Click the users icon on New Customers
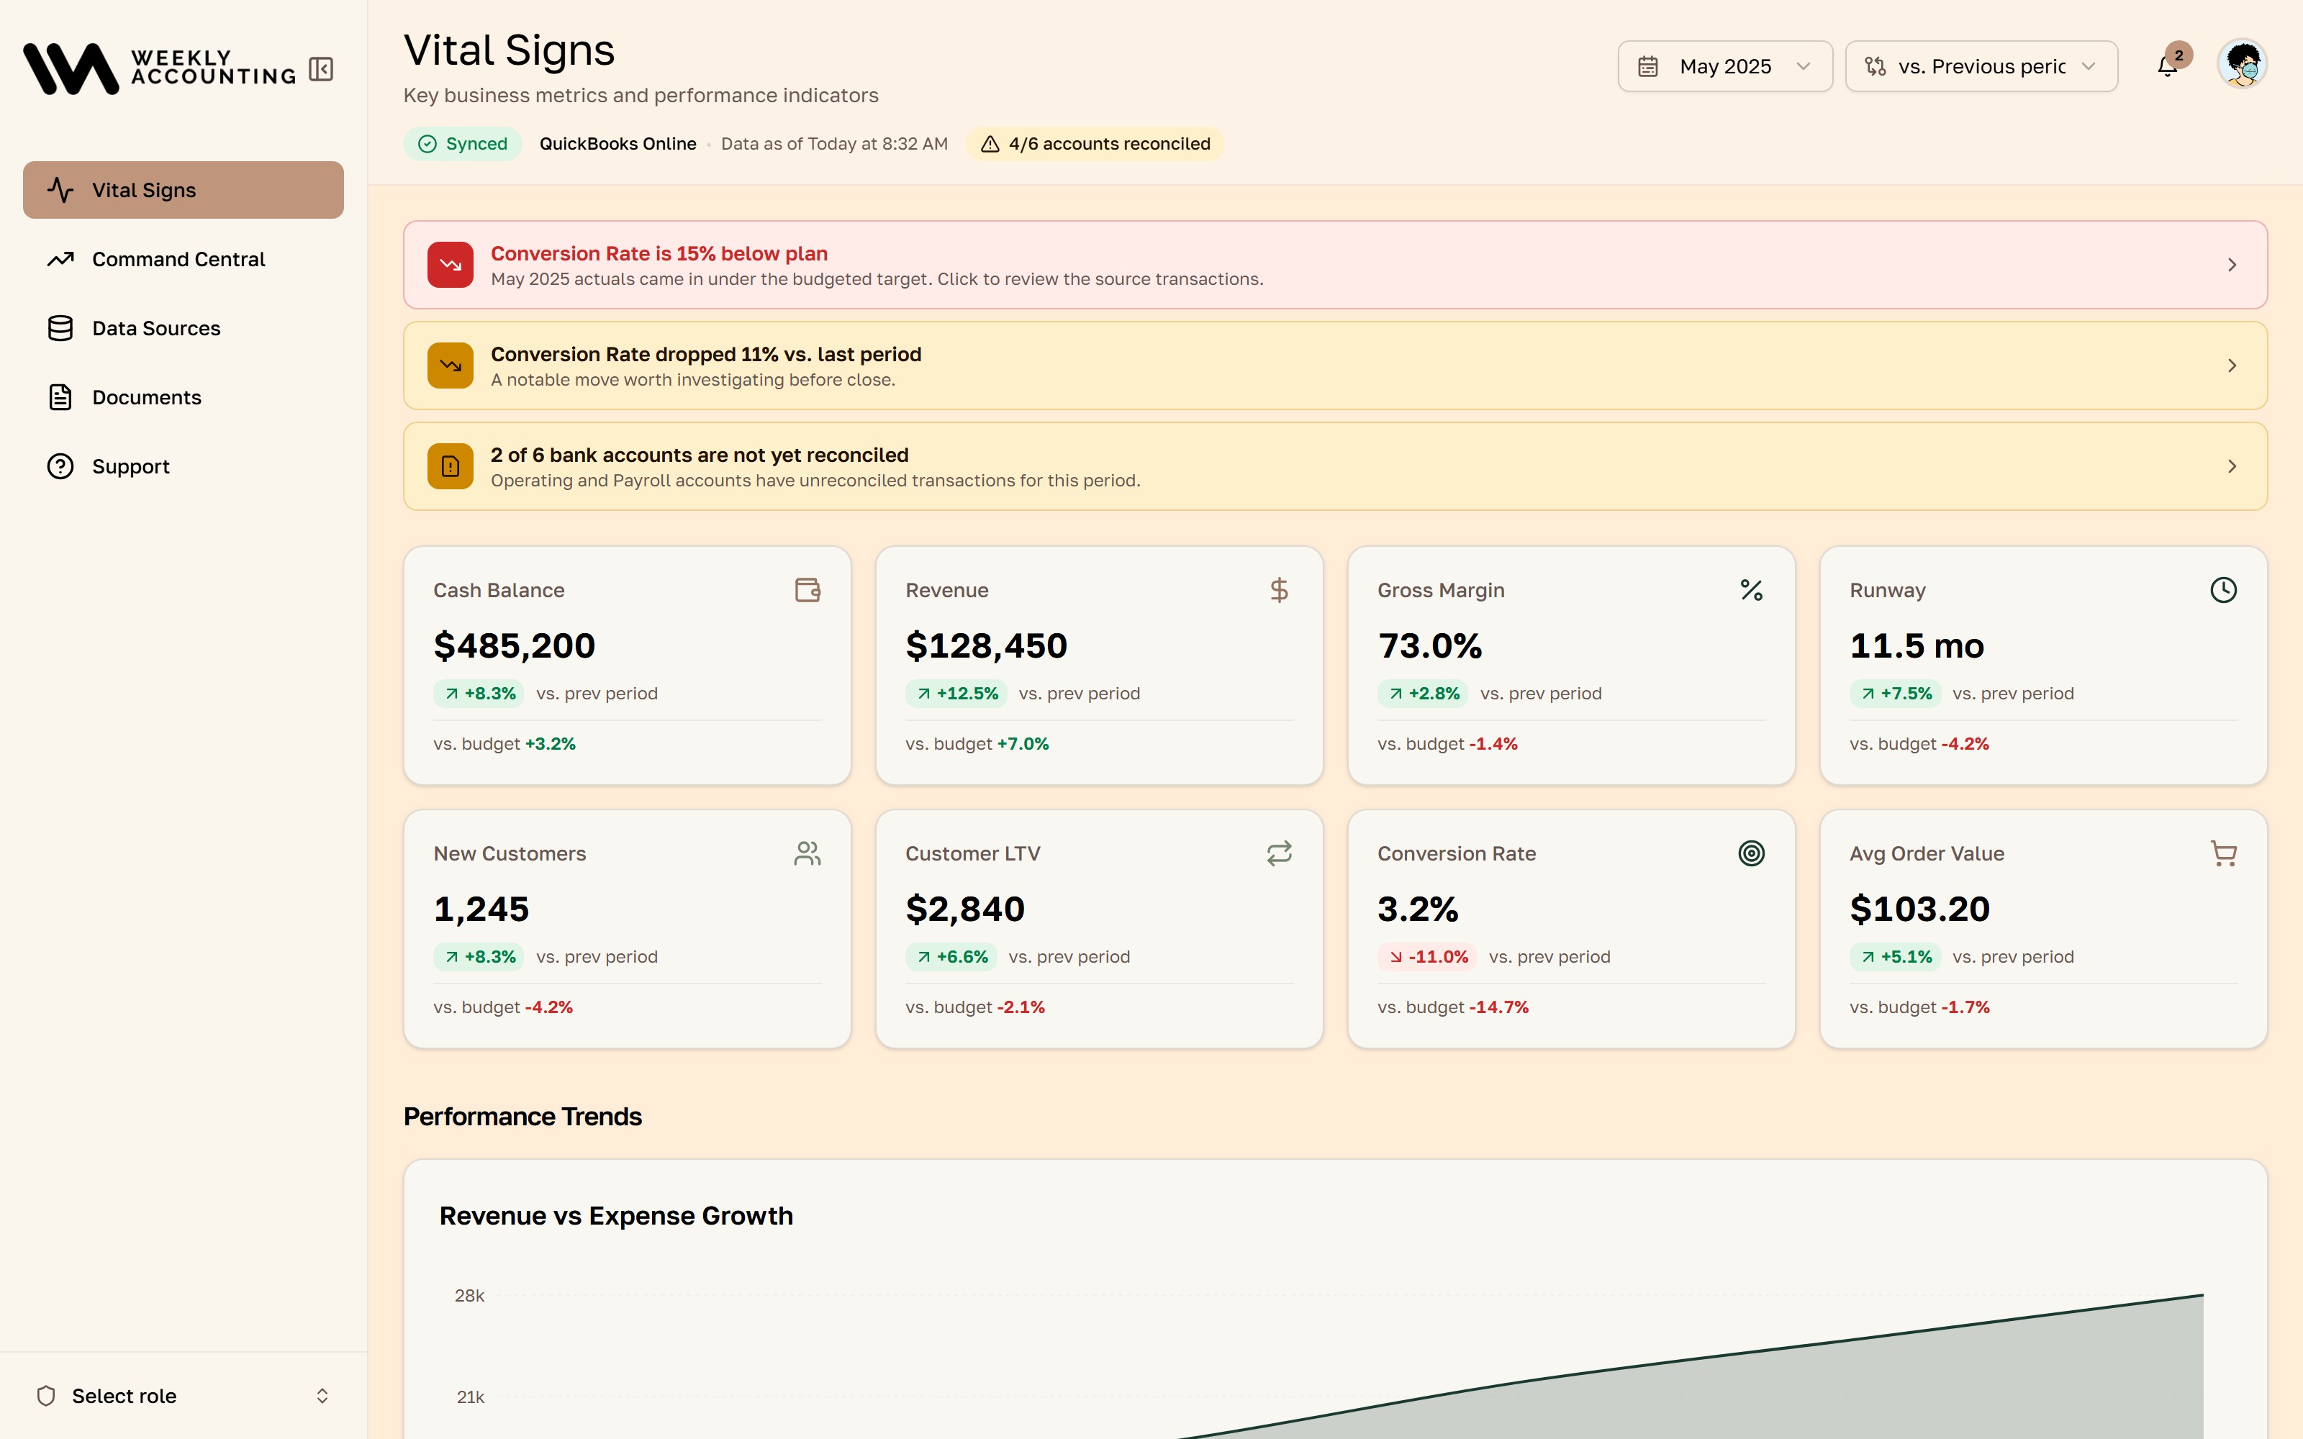 807,854
